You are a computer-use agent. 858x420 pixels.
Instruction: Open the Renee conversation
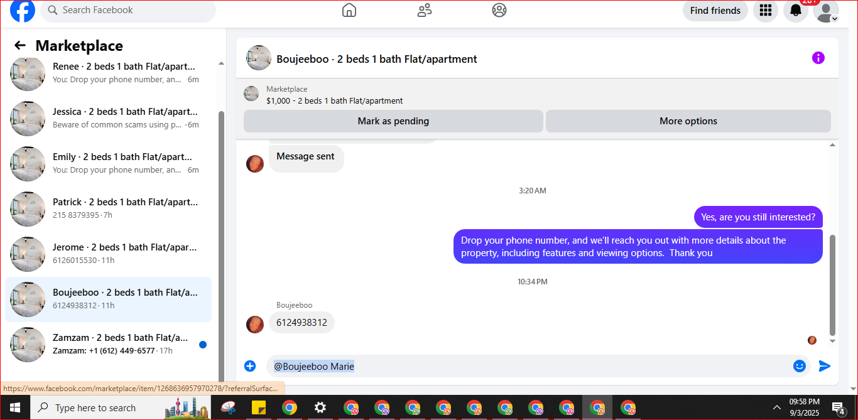[x=108, y=73]
